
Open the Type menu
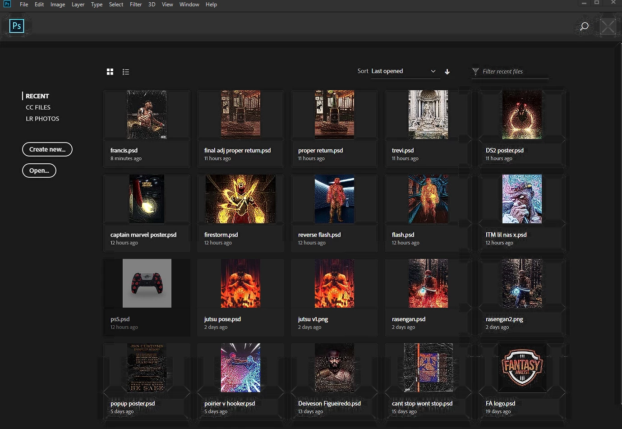click(97, 5)
